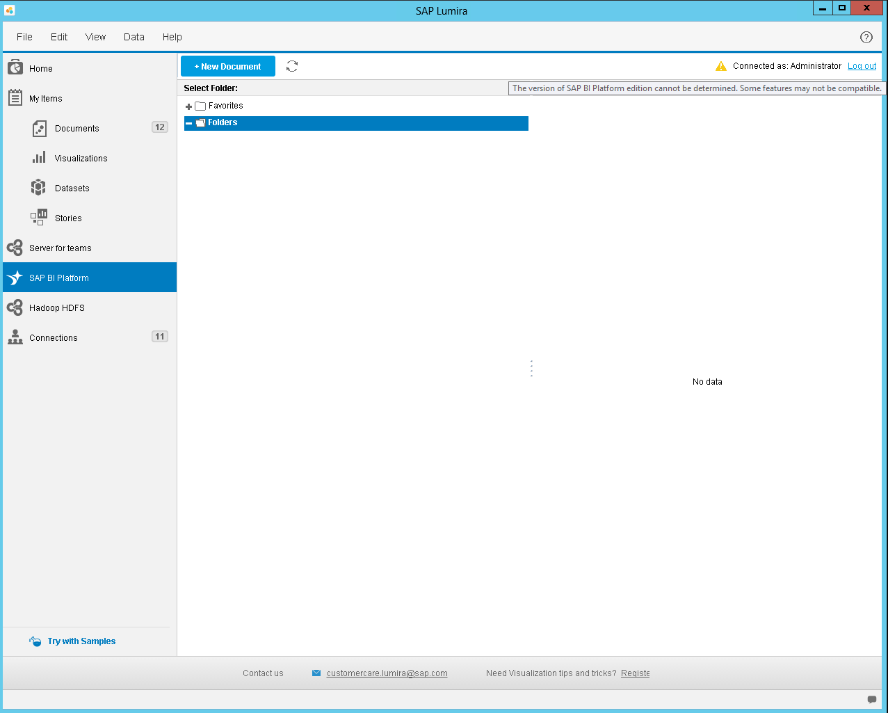The image size is (888, 713).
Task: Click the Documents count badge 12
Action: click(160, 127)
